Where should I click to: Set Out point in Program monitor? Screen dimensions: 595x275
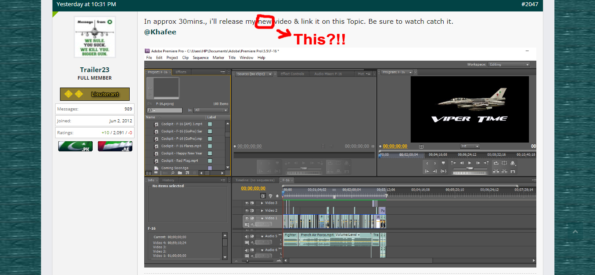[x=435, y=163]
